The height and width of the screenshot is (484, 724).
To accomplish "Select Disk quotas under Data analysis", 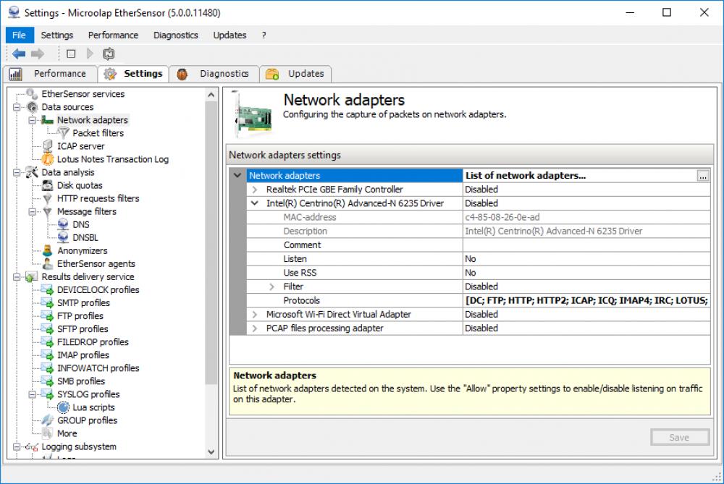I will pos(46,185).
